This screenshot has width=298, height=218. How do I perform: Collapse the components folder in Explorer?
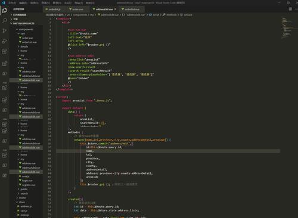coord(26,29)
